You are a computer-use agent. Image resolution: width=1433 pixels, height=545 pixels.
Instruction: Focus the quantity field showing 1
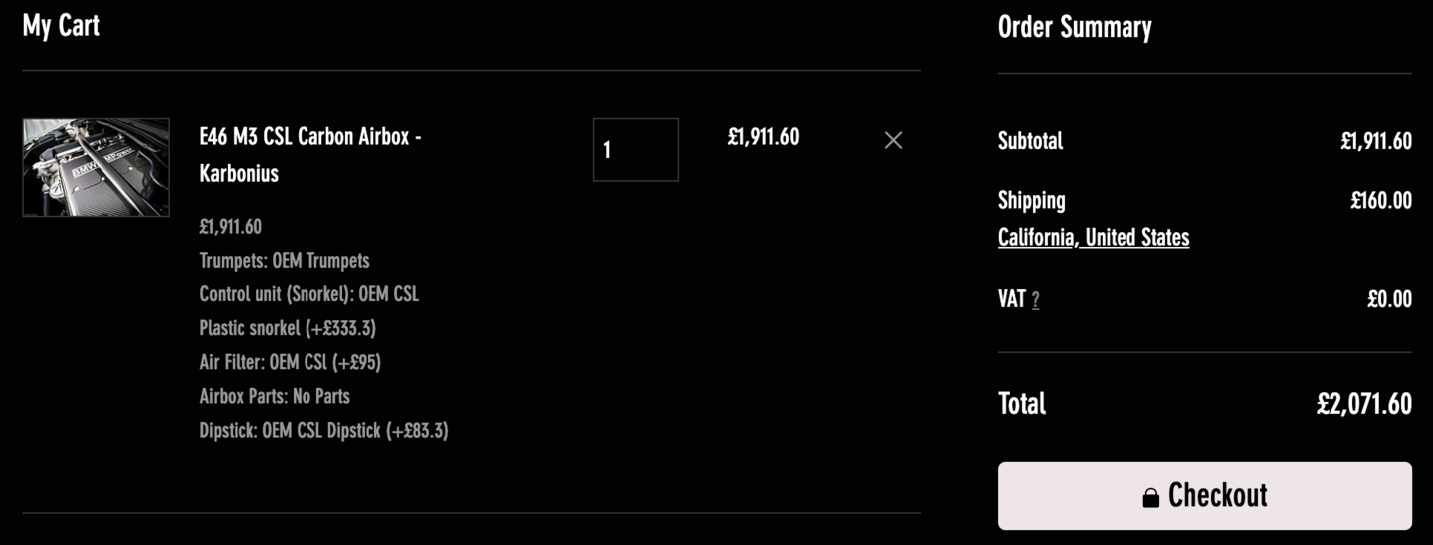pyautogui.click(x=636, y=150)
